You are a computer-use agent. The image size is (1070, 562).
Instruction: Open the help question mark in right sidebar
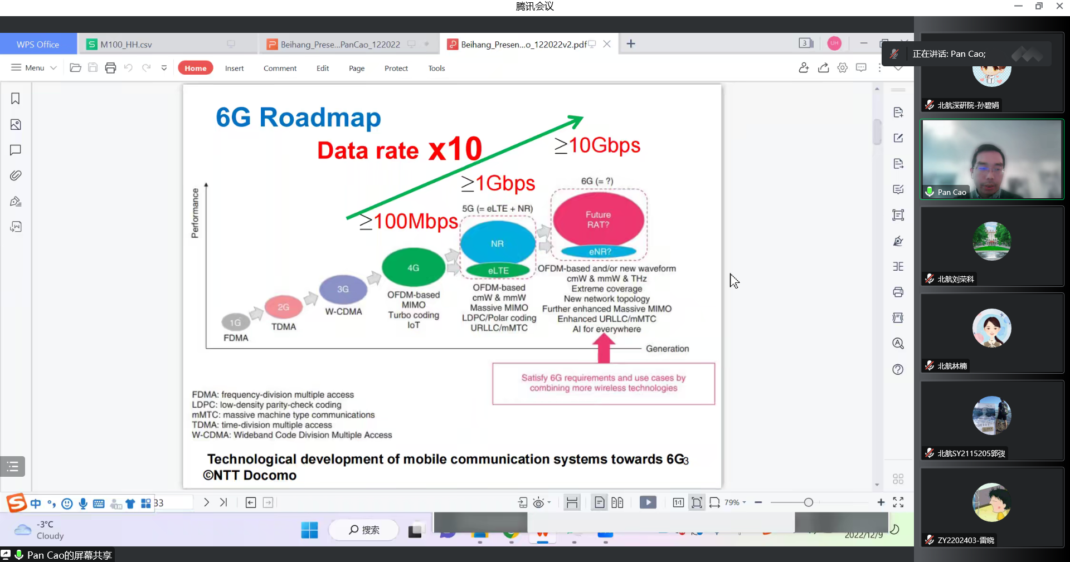click(x=898, y=369)
